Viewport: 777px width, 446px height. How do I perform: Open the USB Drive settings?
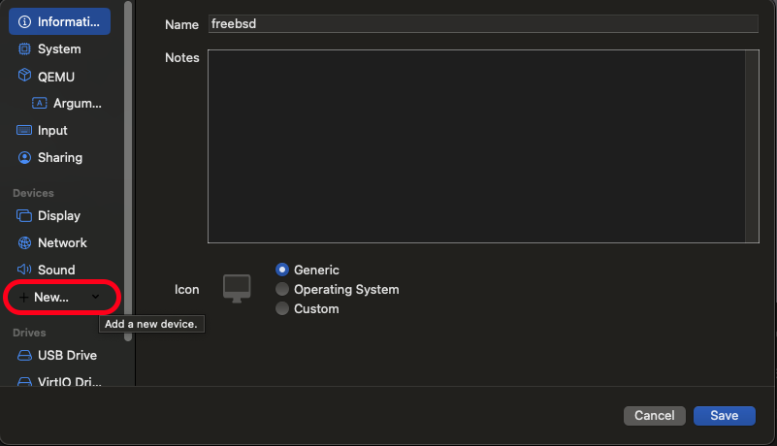[59, 355]
